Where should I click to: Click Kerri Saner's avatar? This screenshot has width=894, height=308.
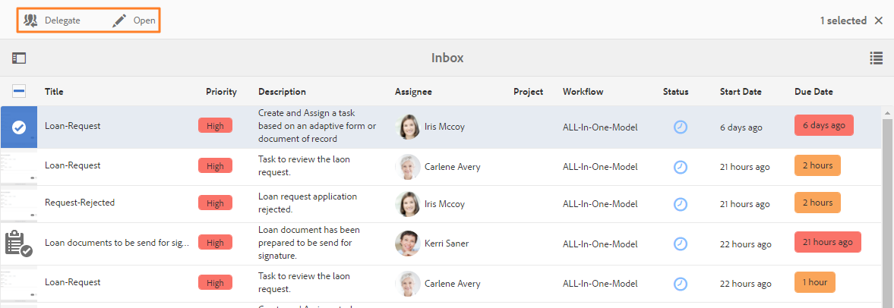408,244
